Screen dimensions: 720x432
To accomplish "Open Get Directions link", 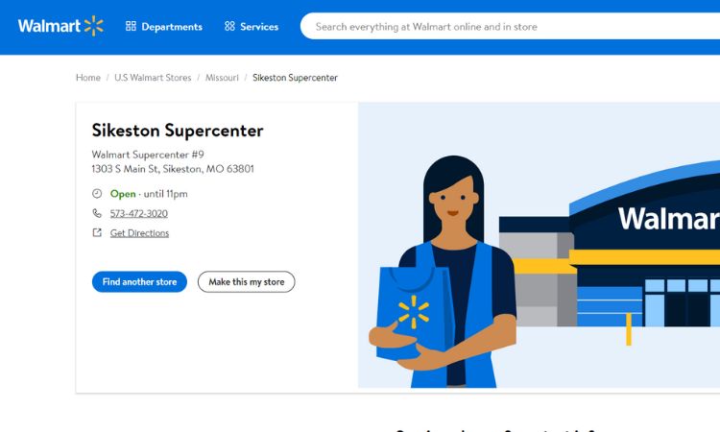I will (139, 233).
